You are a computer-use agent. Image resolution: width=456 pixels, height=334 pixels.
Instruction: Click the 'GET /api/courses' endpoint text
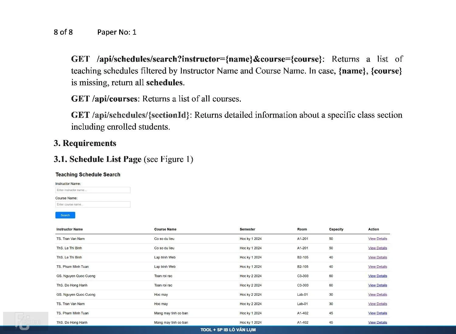point(104,99)
